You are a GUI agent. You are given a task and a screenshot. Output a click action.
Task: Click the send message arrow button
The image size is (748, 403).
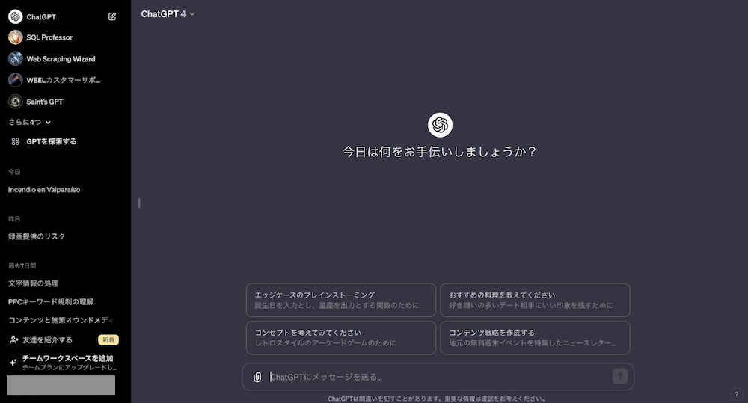click(619, 376)
